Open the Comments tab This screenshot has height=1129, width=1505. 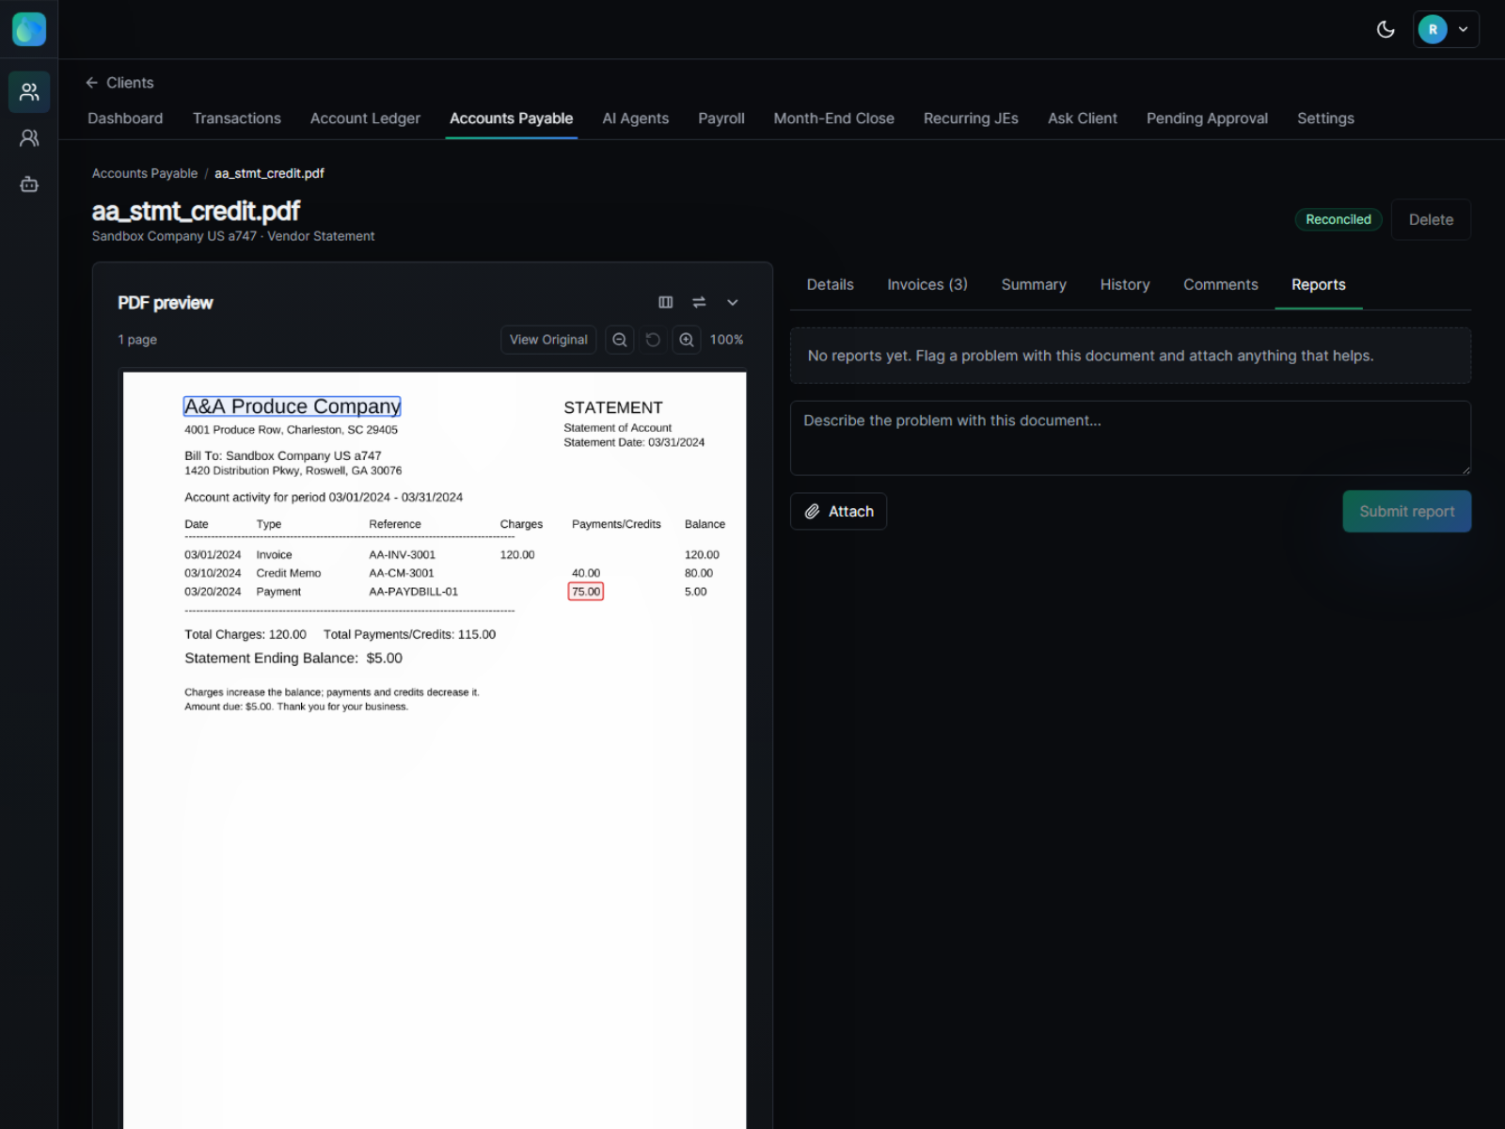1220,284
